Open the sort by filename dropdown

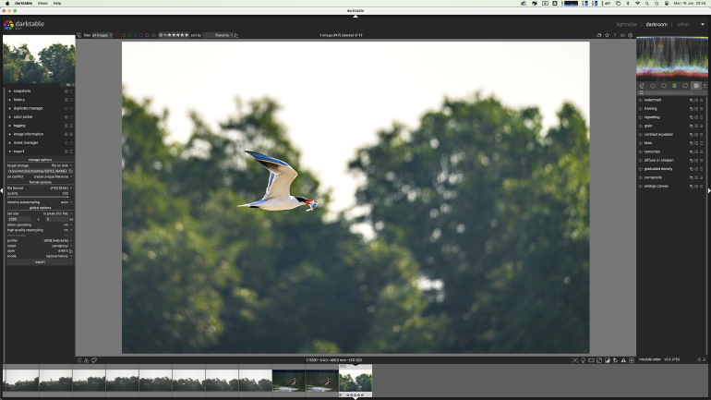[x=218, y=35]
